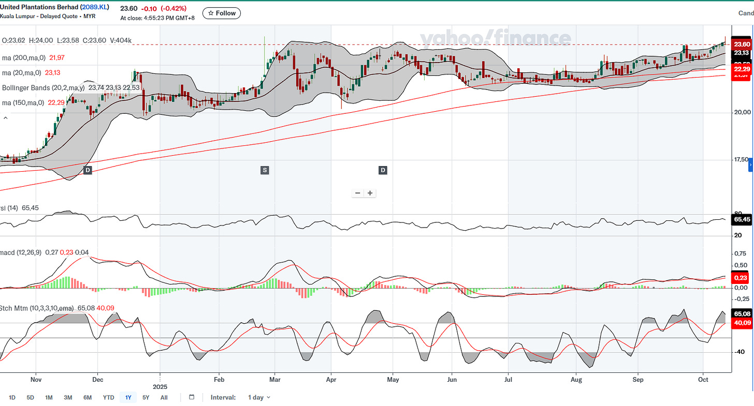Click the 65.45 RSI value tag
754x406 pixels.
pos(742,220)
